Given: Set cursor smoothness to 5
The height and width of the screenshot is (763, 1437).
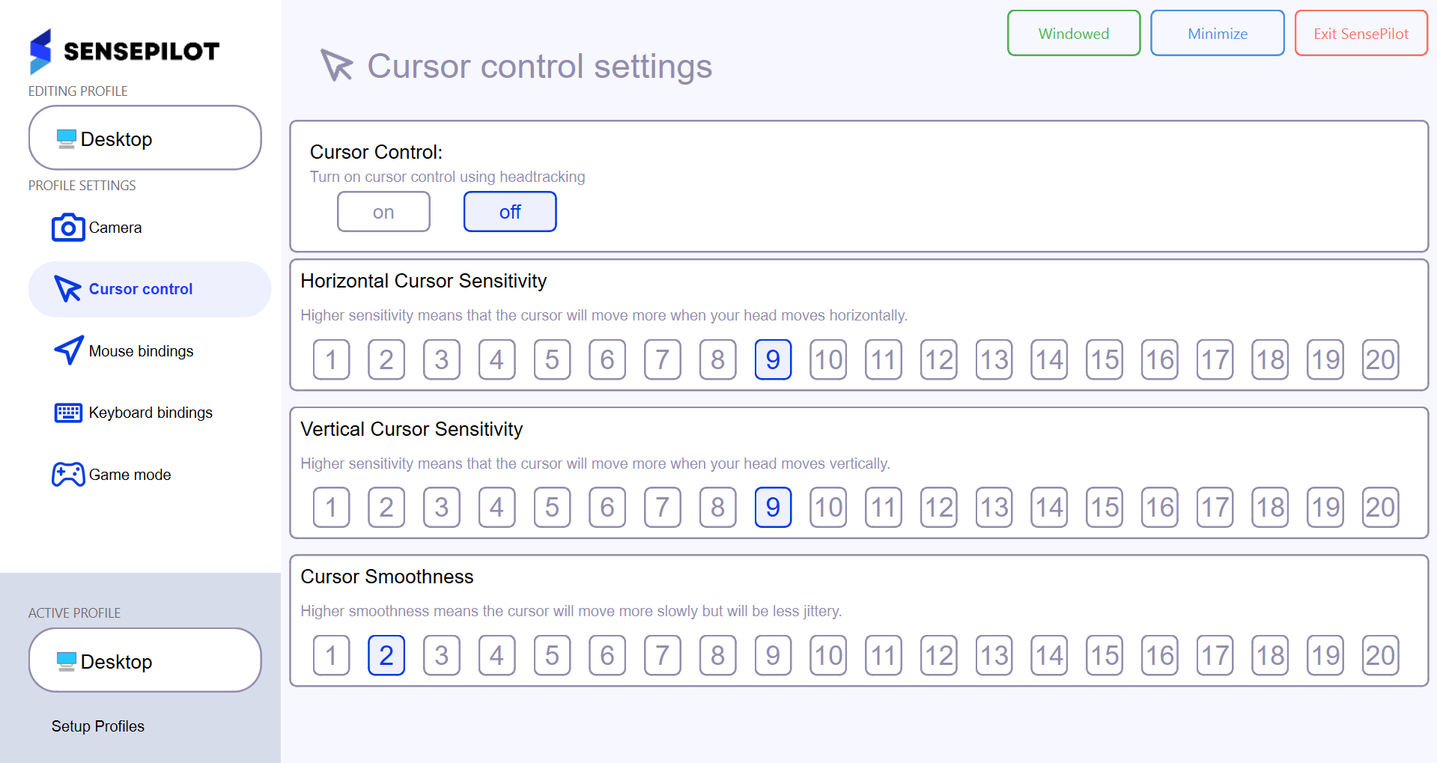Looking at the screenshot, I should (552, 656).
